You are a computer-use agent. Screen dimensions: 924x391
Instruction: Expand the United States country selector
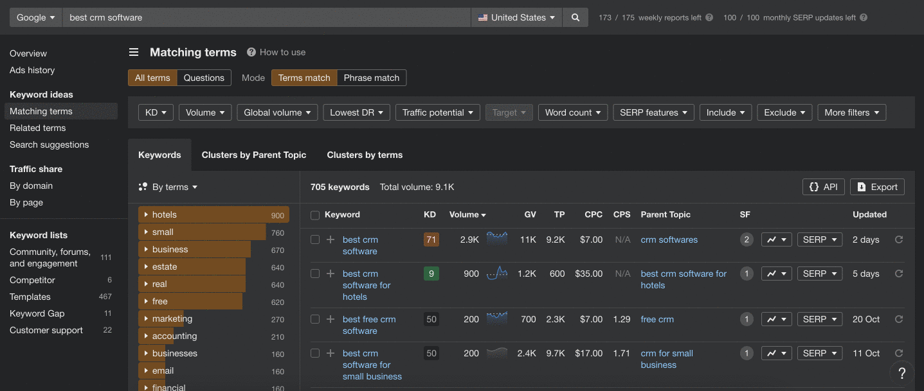click(x=517, y=17)
